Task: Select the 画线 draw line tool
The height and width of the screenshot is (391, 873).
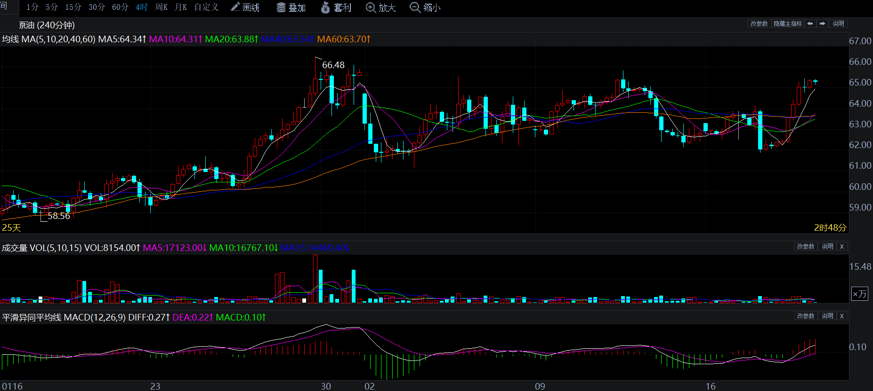Action: click(x=245, y=8)
